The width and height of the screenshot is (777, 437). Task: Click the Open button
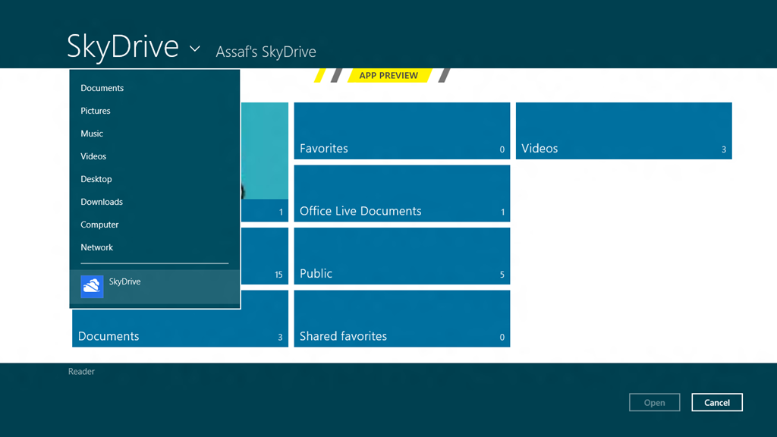tap(655, 402)
